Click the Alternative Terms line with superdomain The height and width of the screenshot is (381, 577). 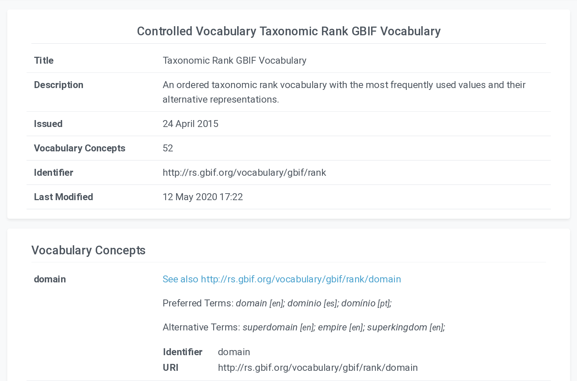[304, 327]
